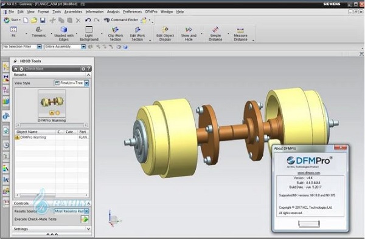
Task: Select the Simple Distance tool
Action: 215,30
